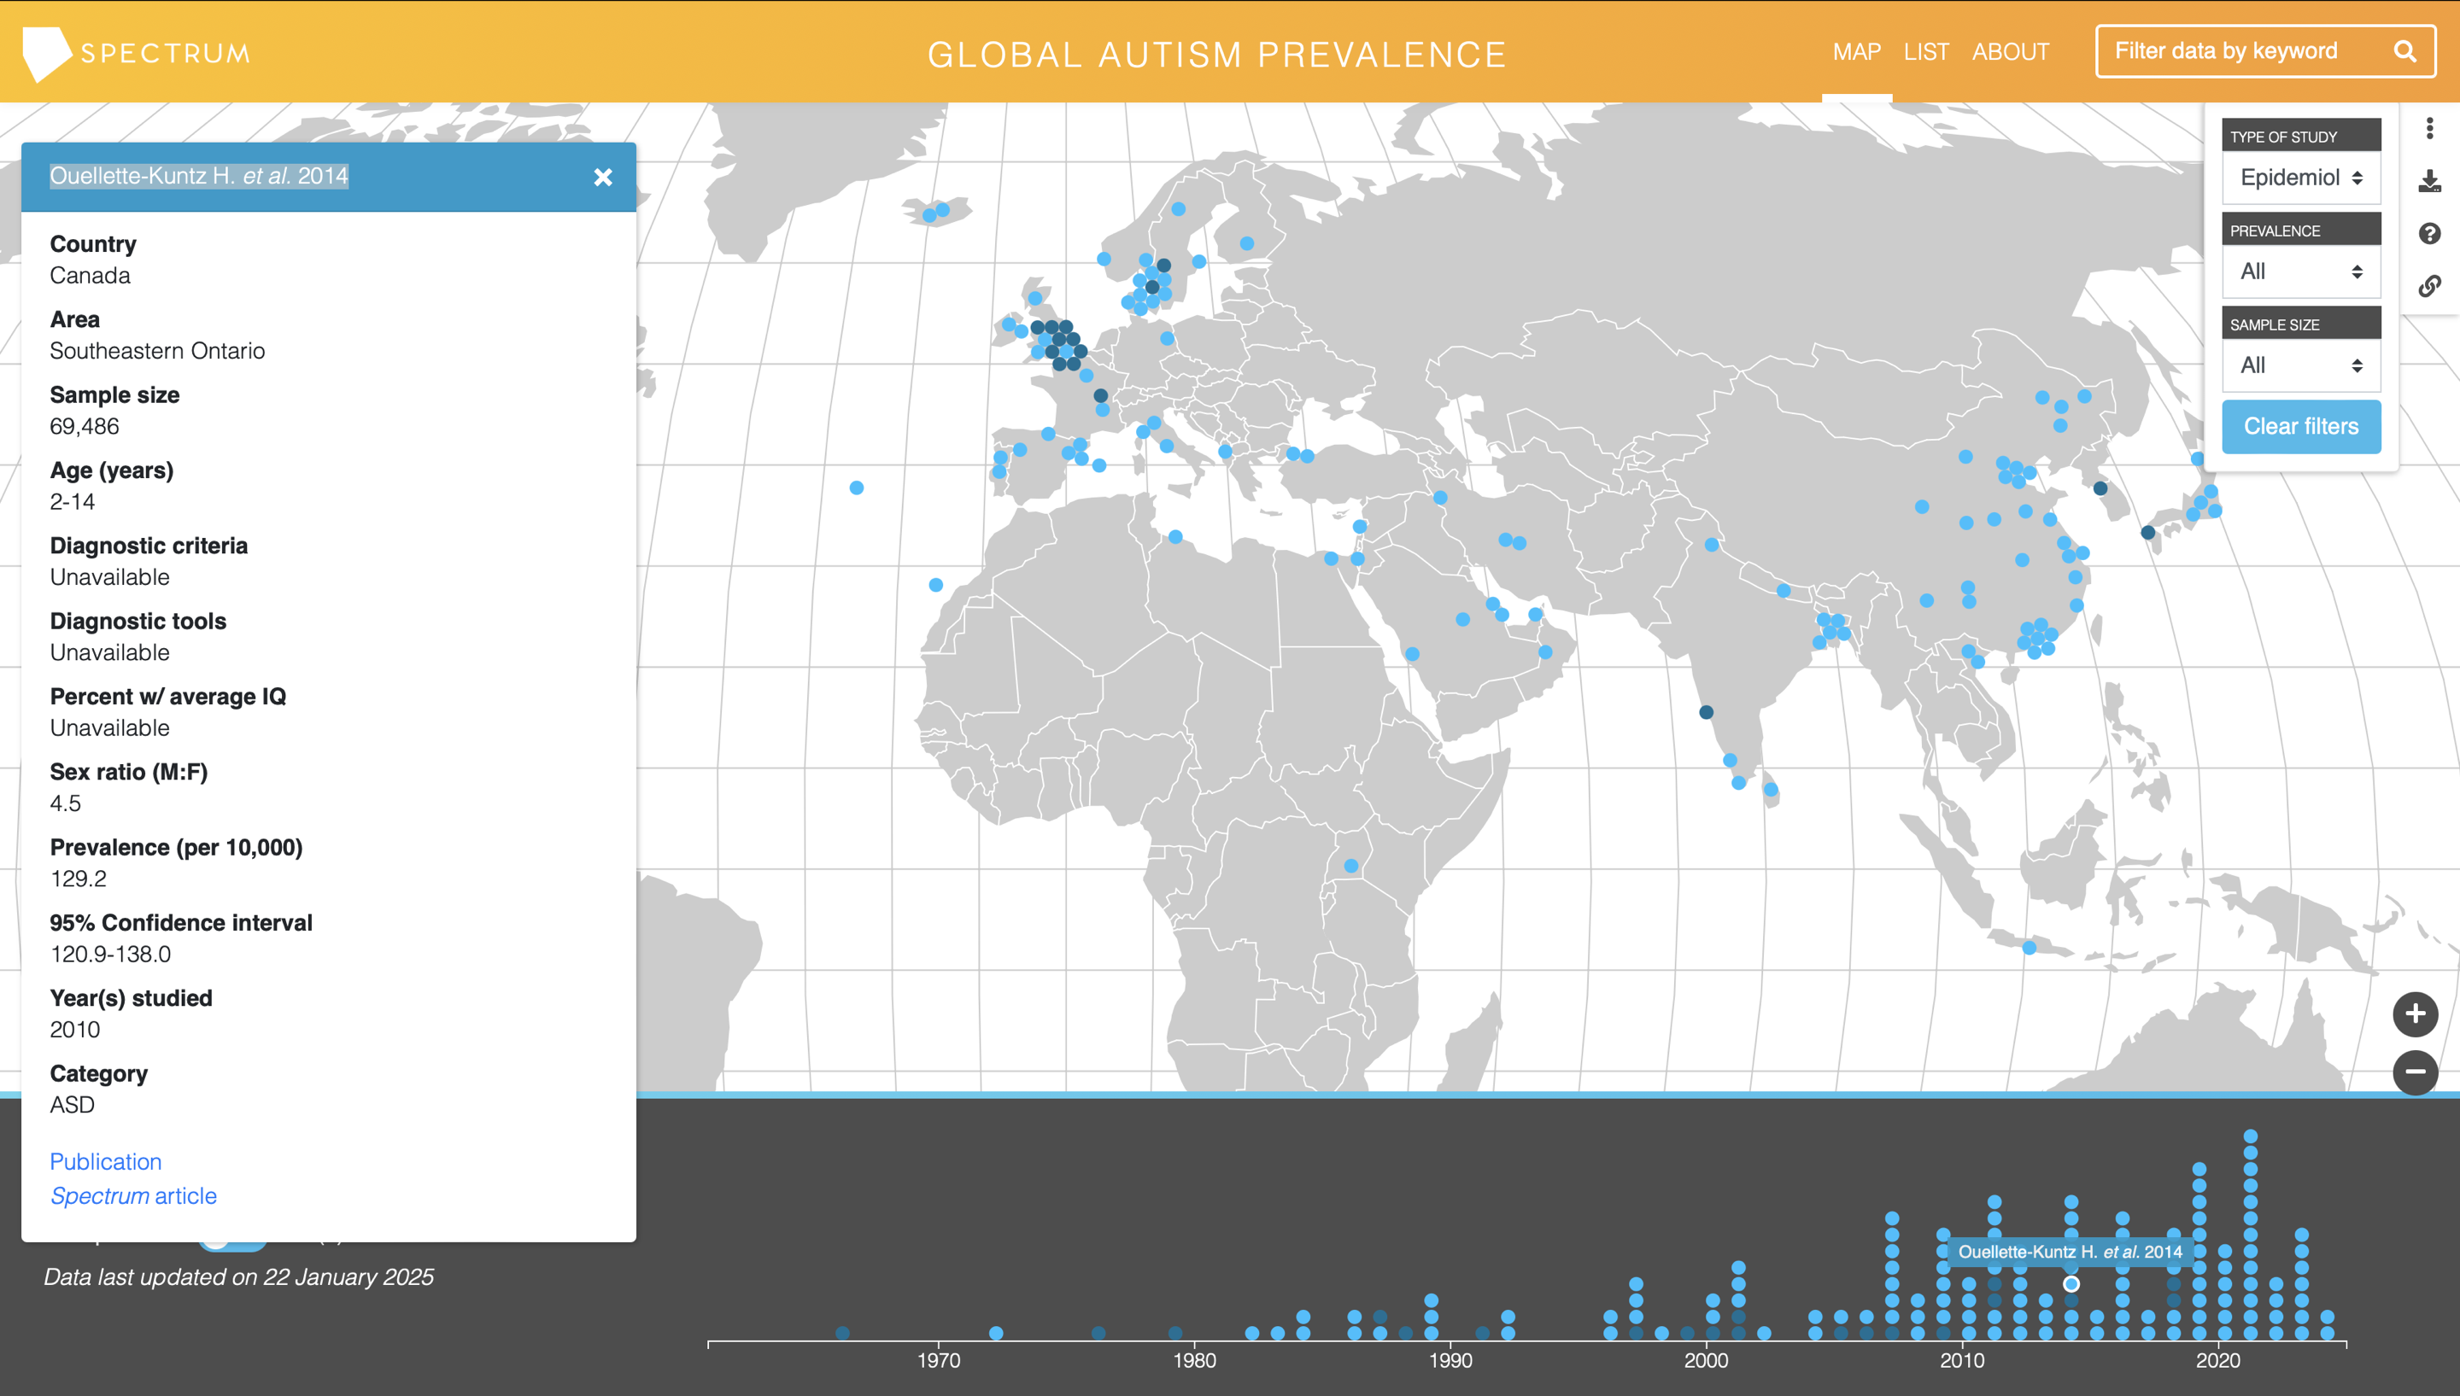
Task: Open the Type of Study dropdown
Action: click(x=2301, y=178)
